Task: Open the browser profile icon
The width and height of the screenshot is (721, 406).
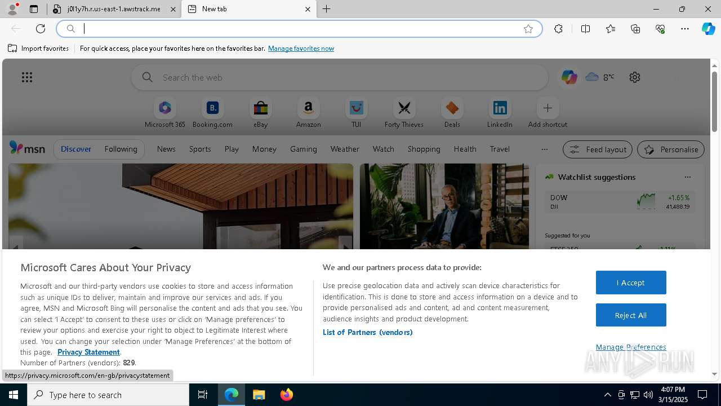Action: click(12, 9)
